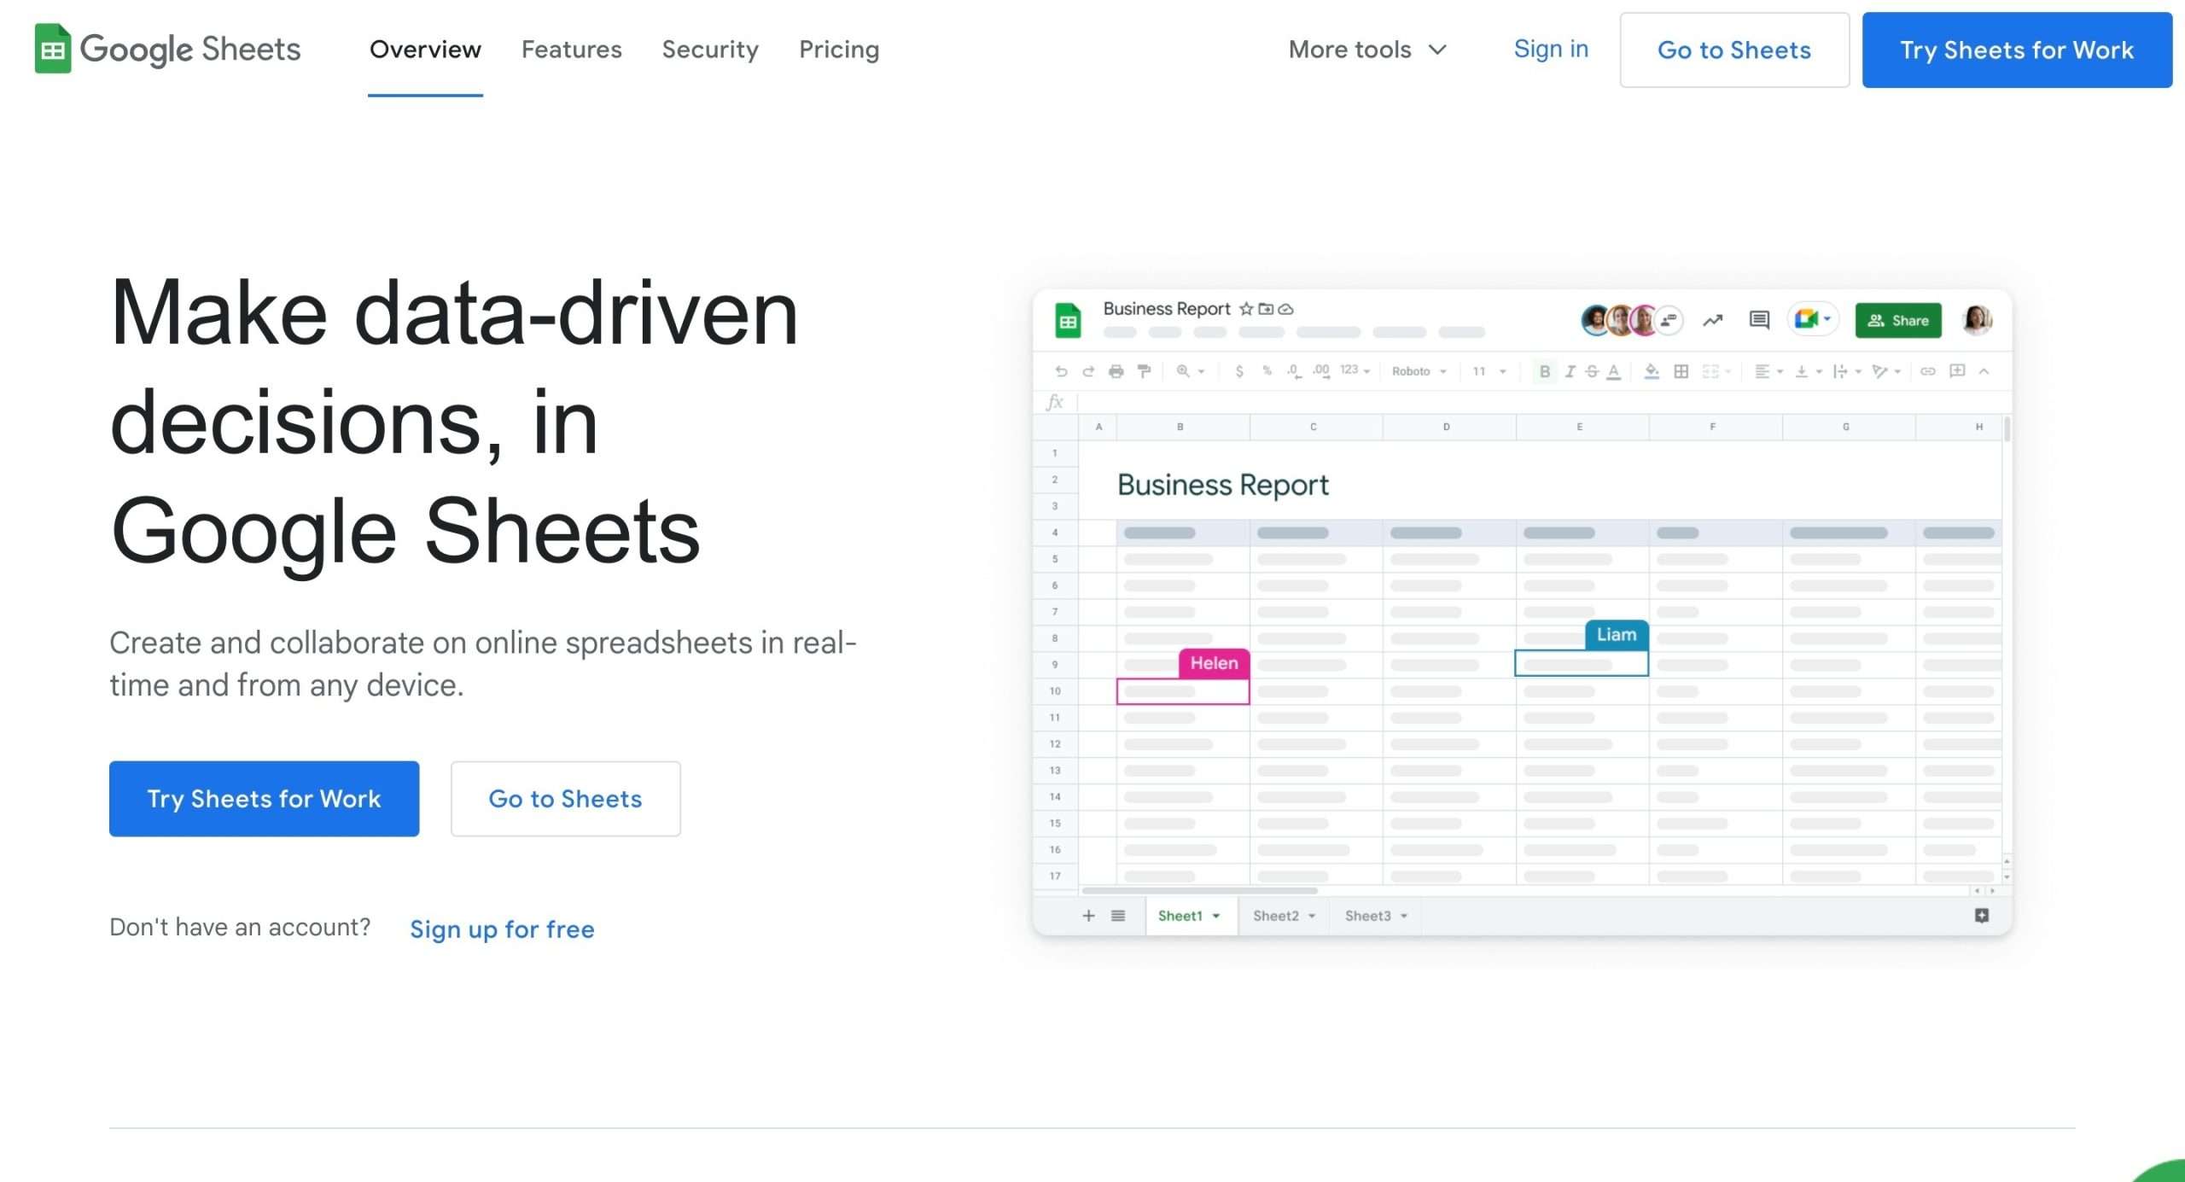Switch to the Sheet2 tab

(x=1284, y=916)
